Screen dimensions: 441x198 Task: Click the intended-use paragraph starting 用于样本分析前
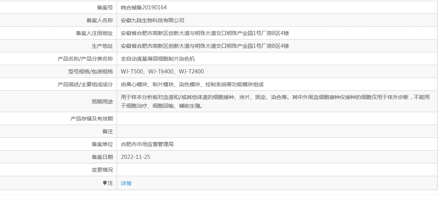click(275, 102)
